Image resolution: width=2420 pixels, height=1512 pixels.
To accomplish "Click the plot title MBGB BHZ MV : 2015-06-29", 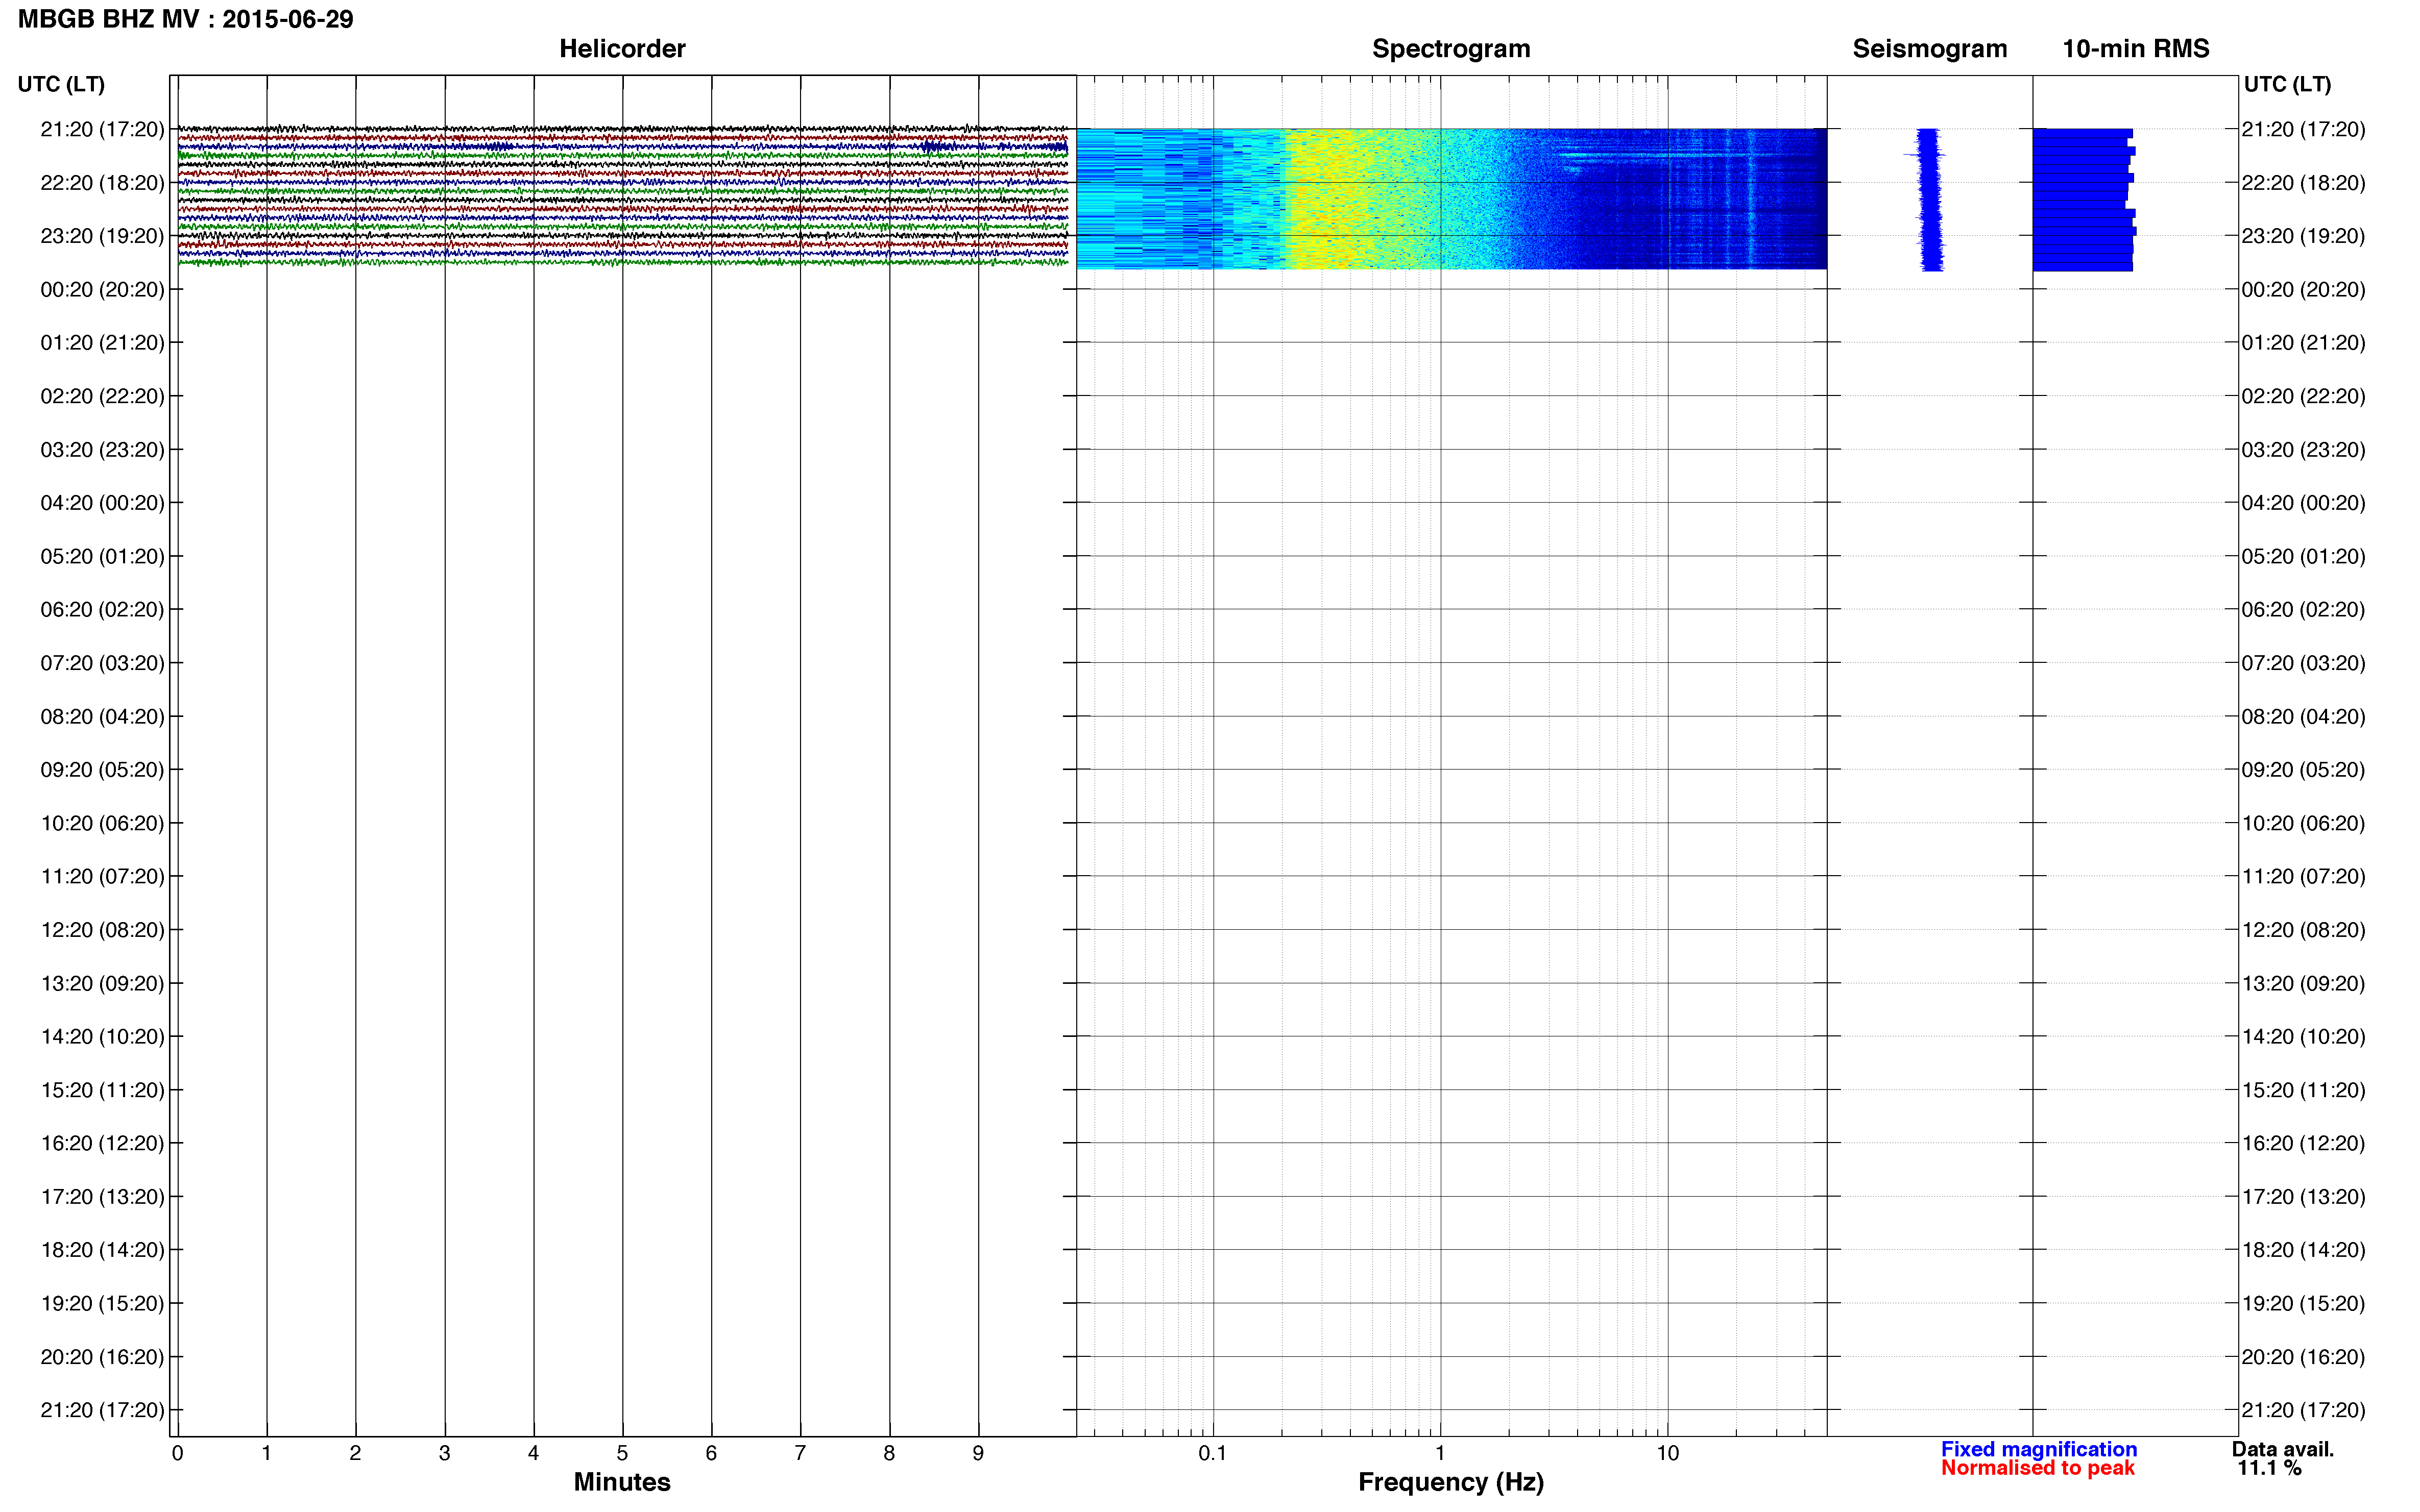I will pos(185,19).
